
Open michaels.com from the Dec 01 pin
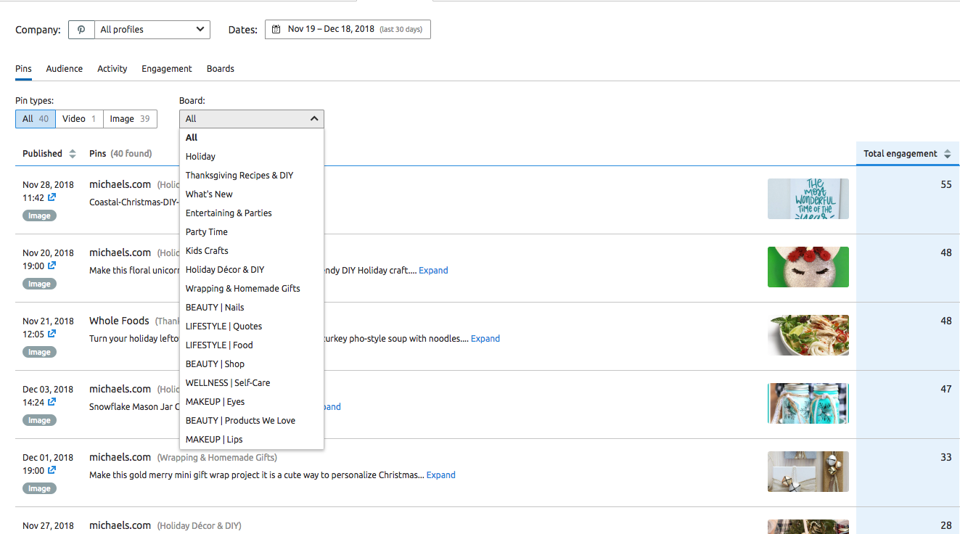(120, 457)
